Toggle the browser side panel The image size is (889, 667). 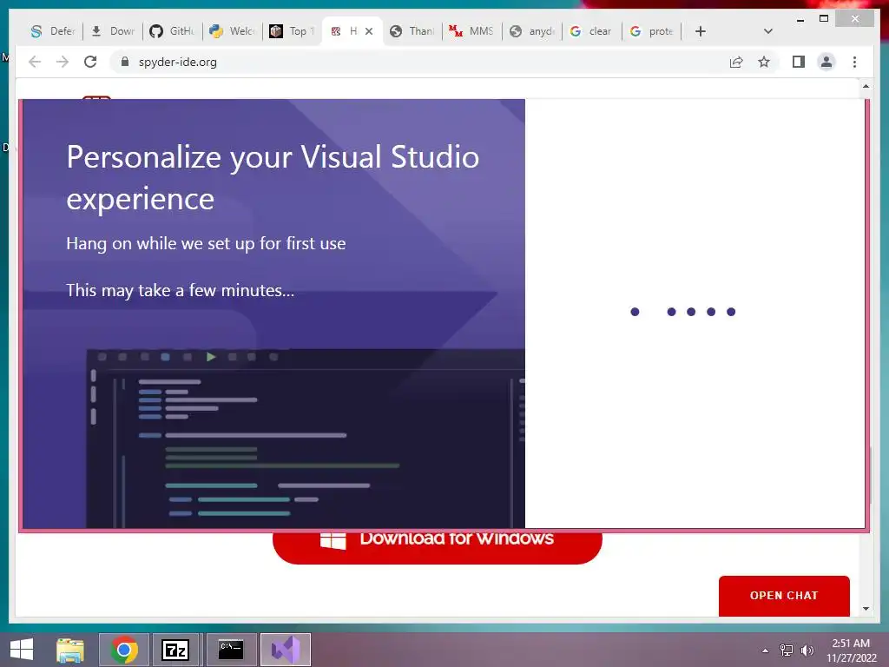(x=799, y=62)
